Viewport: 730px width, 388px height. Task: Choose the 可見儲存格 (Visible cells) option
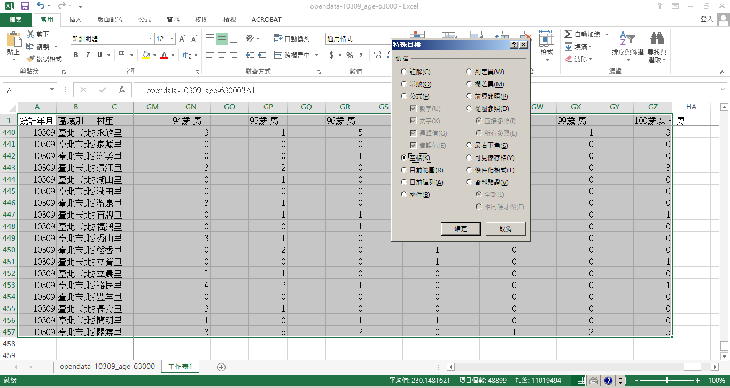(469, 158)
